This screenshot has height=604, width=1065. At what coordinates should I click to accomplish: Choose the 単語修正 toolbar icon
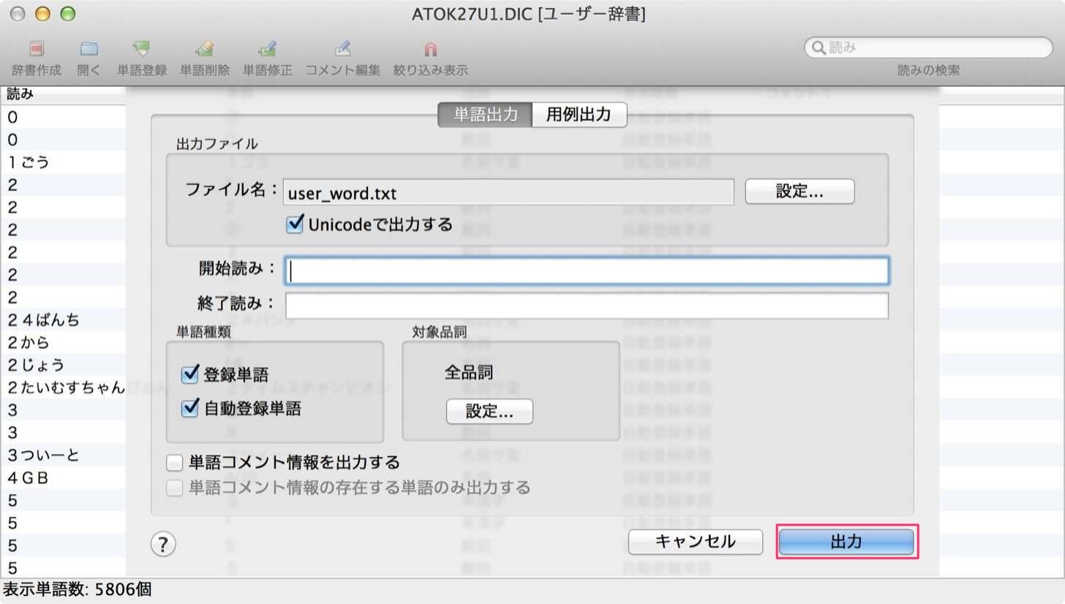267,50
